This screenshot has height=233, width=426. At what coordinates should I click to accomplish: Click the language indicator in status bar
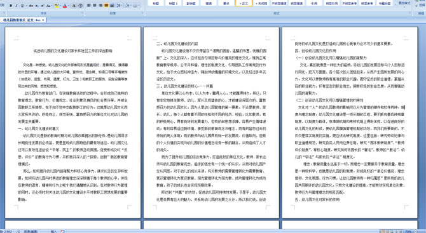(x=31, y=232)
